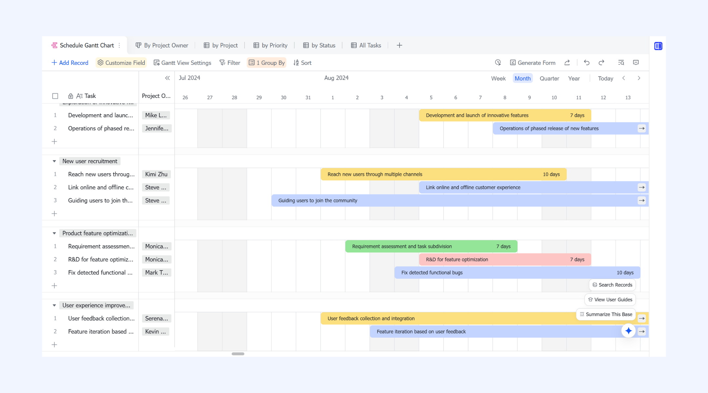Viewport: 708px width, 393px height.
Task: Open the comments icon
Action: 636,63
